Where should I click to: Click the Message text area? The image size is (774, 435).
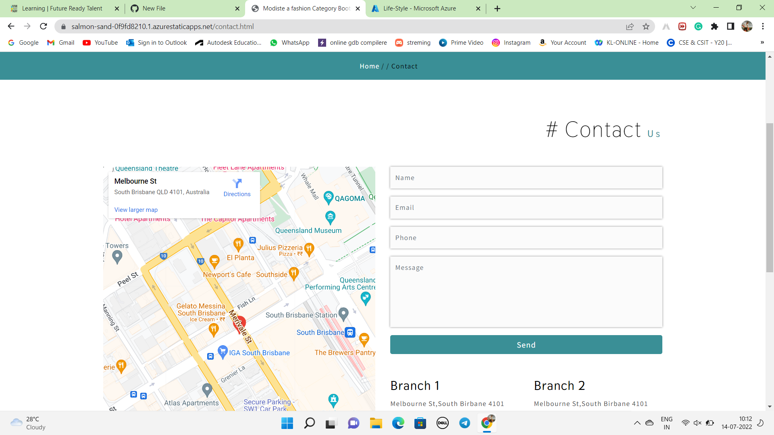(526, 292)
